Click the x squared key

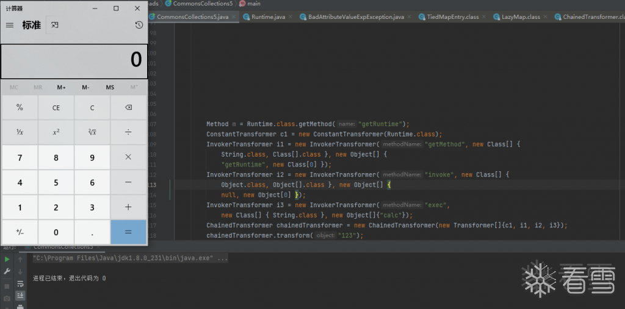(56, 132)
